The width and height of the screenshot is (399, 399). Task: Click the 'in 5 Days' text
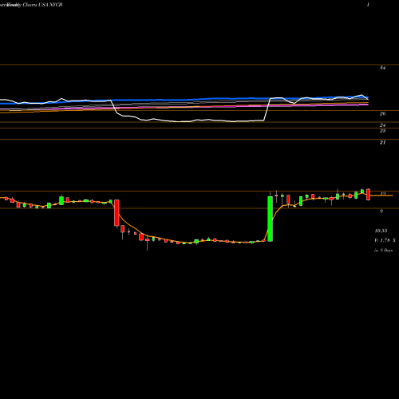pyautogui.click(x=384, y=251)
